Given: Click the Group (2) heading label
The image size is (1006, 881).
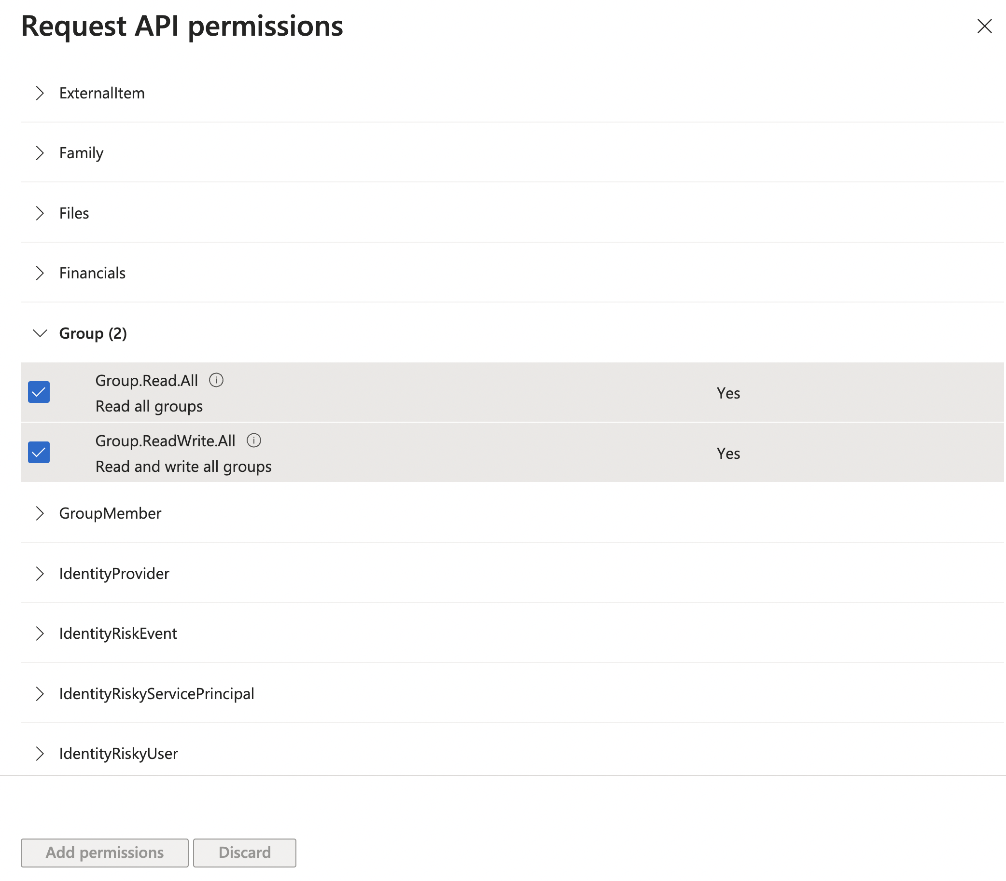Looking at the screenshot, I should click(x=93, y=333).
